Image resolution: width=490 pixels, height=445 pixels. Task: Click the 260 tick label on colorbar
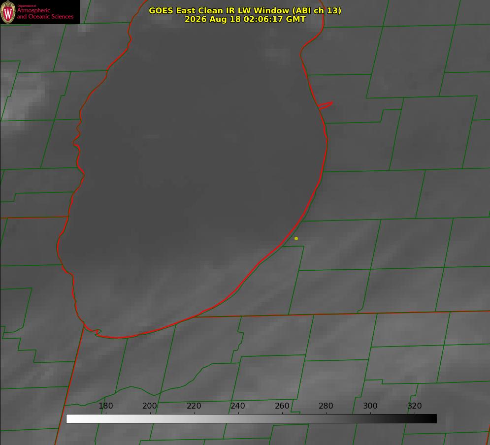coord(282,406)
